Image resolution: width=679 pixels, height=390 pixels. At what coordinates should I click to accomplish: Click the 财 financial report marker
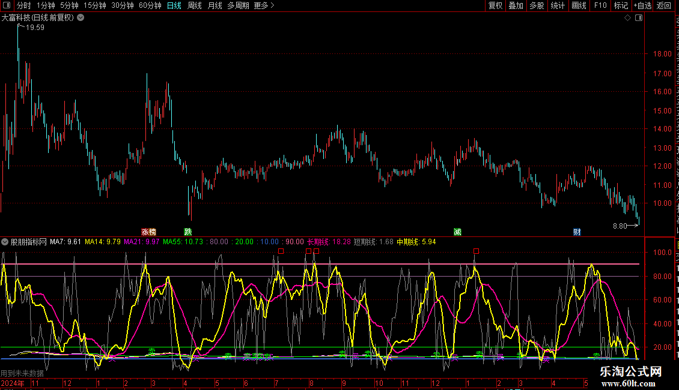pos(577,232)
